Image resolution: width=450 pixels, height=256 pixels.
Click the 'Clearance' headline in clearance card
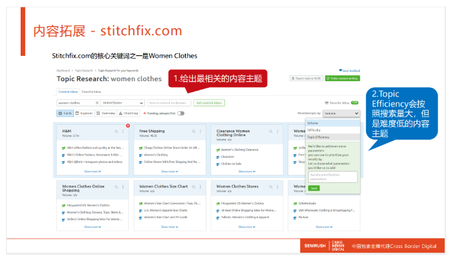228,157
